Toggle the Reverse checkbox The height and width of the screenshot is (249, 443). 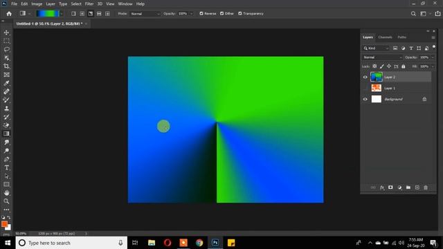pos(201,14)
